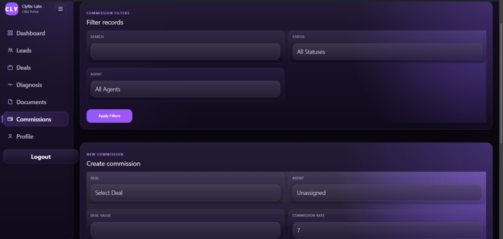Screen dimensions: 503x239
Task: Toggle the sidebar hamburger menu button
Action: click(60, 9)
